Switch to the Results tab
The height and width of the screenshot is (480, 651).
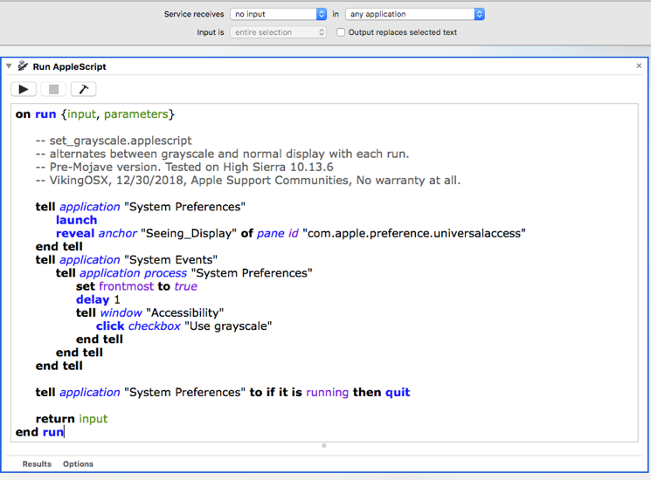37,463
